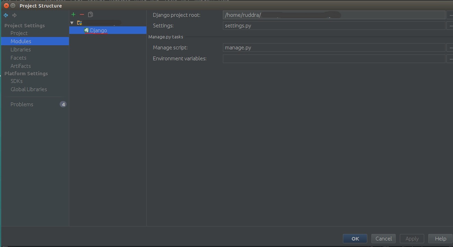Open the Project settings section

19,33
